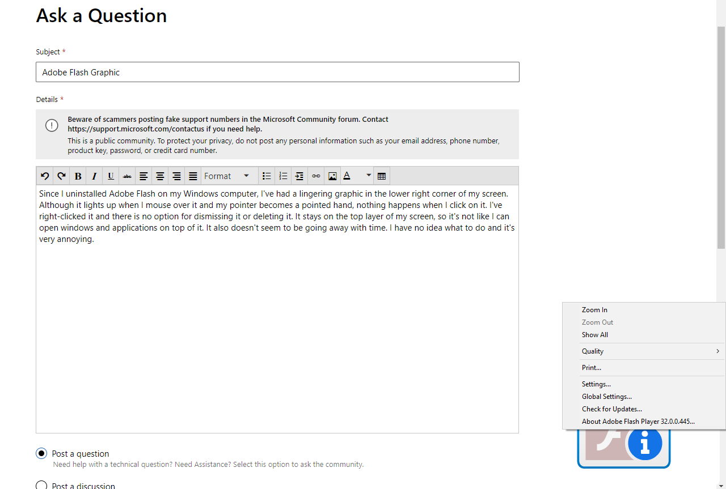The height and width of the screenshot is (489, 726).
Task: Click the Ask a Question heading
Action: tap(102, 16)
